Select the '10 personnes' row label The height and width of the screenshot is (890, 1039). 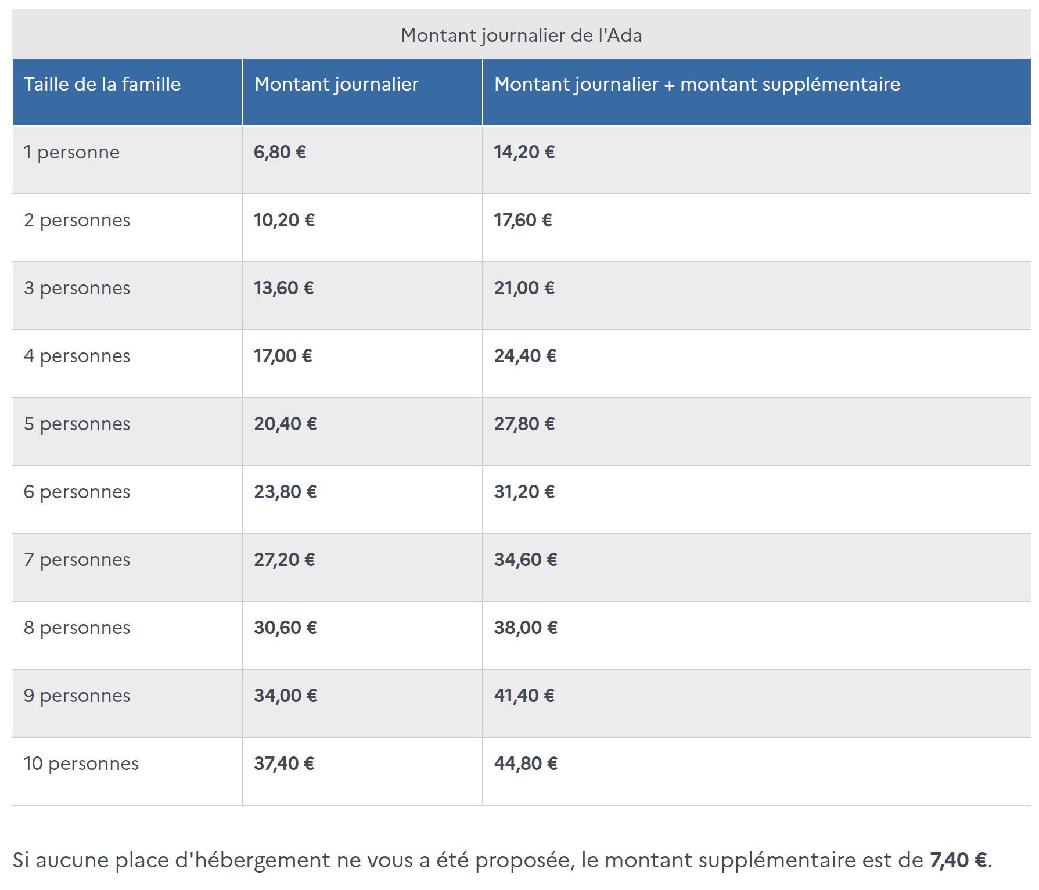81,763
